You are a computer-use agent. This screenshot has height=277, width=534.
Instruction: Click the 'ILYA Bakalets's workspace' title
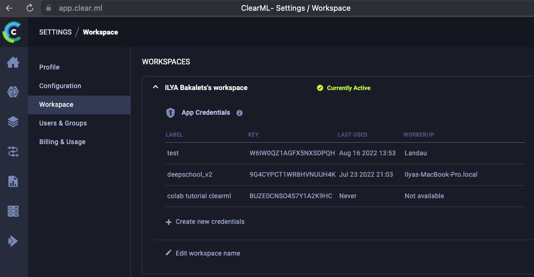(206, 88)
